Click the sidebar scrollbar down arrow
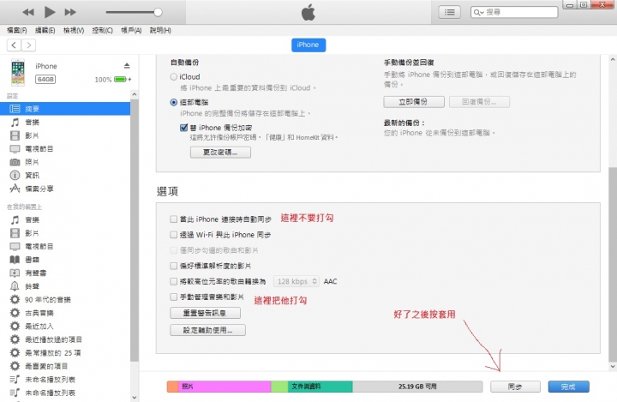The height and width of the screenshot is (402, 617). [135, 397]
